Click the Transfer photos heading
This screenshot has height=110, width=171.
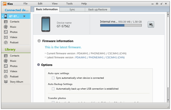(57, 98)
